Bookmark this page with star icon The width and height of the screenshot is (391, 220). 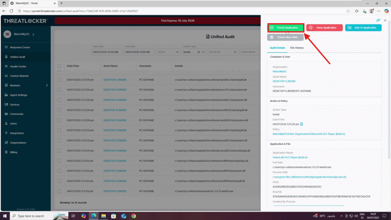[x=348, y=11]
